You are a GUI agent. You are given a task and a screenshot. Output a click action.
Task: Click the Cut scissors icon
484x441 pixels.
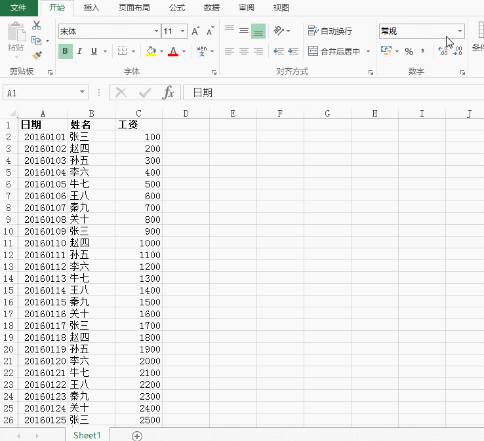pos(37,26)
